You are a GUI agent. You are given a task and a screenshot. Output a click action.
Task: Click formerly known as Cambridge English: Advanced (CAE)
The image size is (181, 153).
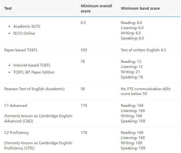(38, 118)
